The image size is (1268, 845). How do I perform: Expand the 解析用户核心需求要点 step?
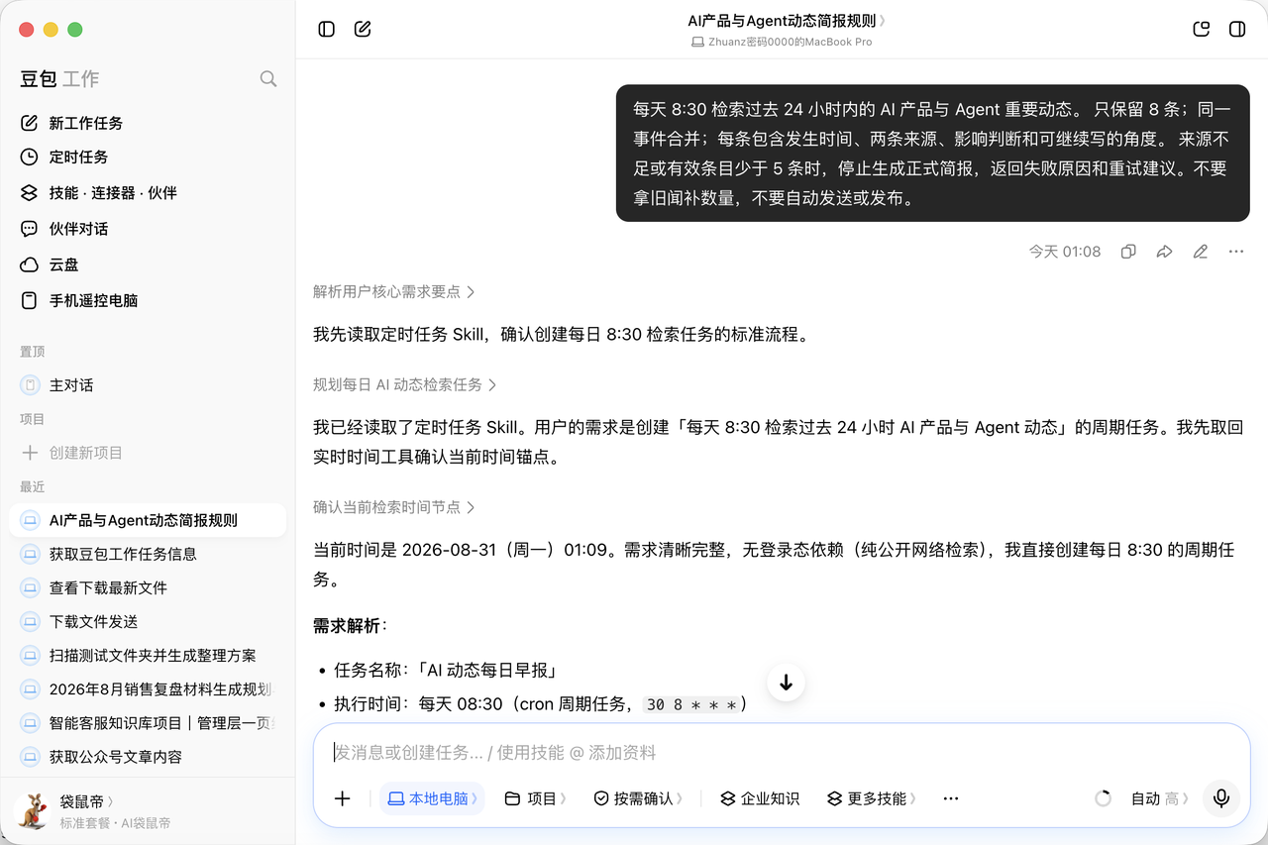pyautogui.click(x=394, y=291)
